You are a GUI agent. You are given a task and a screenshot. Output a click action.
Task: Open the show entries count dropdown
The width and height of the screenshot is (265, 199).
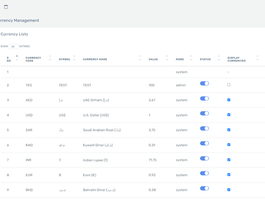pyautogui.click(x=13, y=47)
